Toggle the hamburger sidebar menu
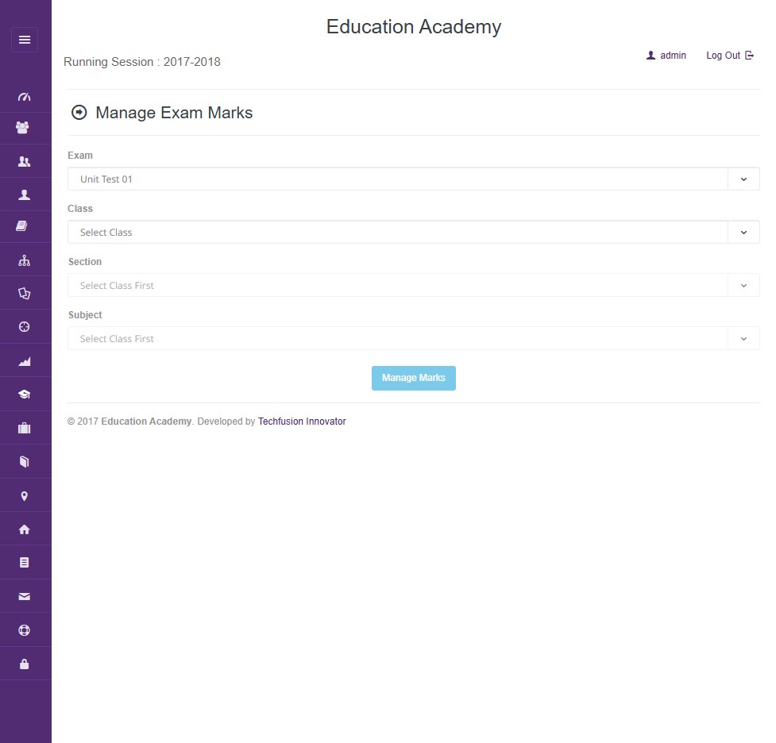Image resolution: width=776 pixels, height=743 pixels. (25, 40)
